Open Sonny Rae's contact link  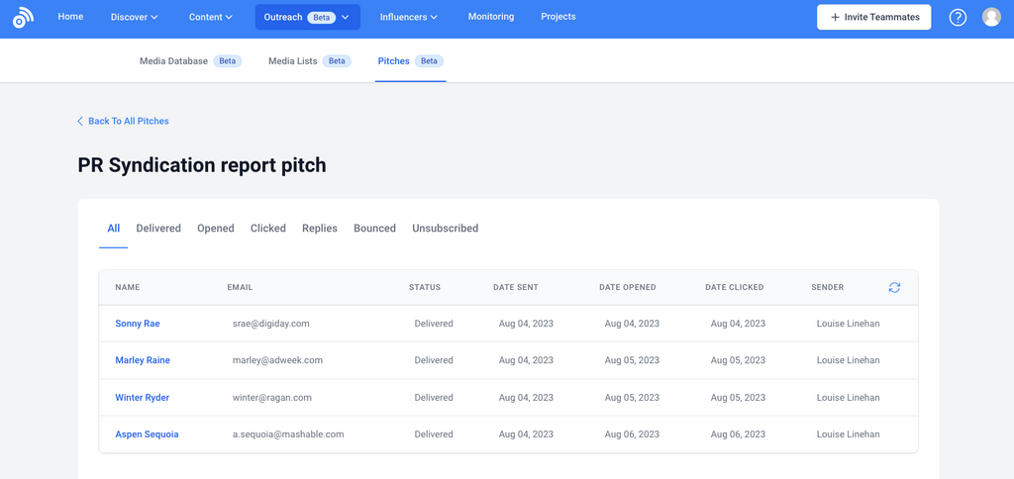tap(137, 324)
